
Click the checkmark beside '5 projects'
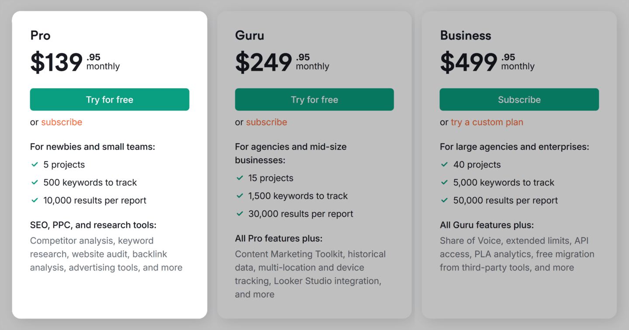[x=35, y=165]
